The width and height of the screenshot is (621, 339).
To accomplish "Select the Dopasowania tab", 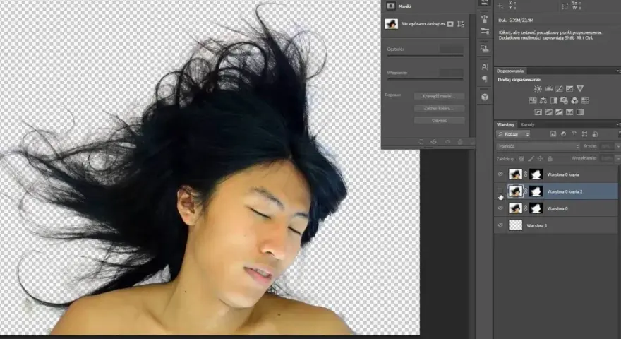I will click(x=510, y=71).
